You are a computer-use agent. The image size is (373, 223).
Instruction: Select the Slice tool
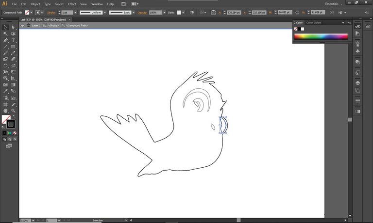point(13,104)
